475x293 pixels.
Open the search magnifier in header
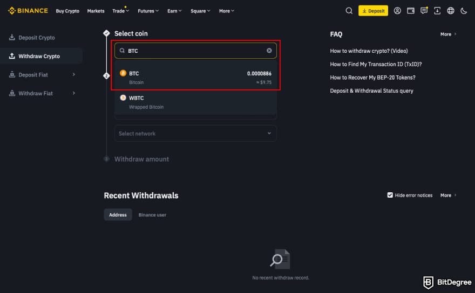(x=349, y=11)
